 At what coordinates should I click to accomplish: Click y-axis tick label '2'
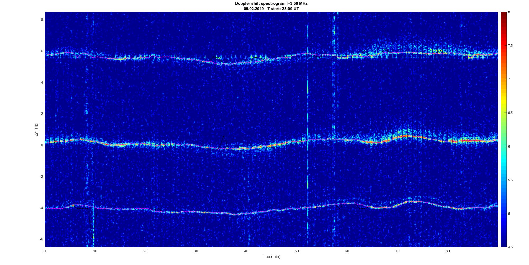click(42, 114)
